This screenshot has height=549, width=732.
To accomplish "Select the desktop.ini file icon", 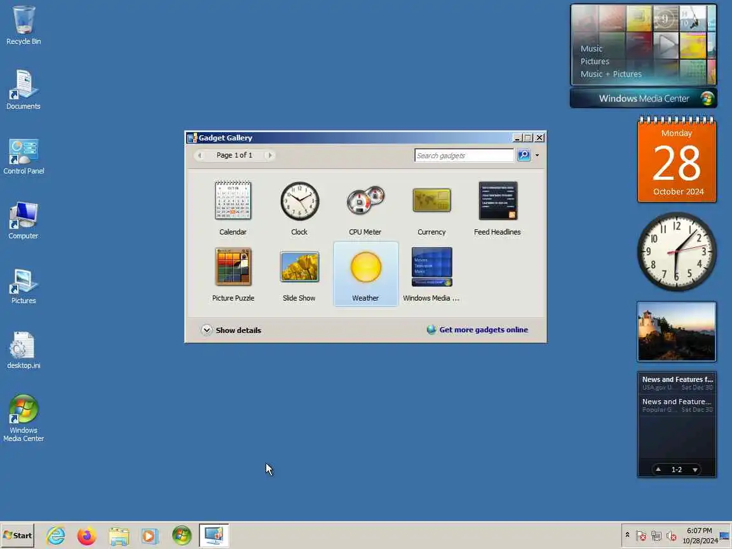I will (x=24, y=350).
